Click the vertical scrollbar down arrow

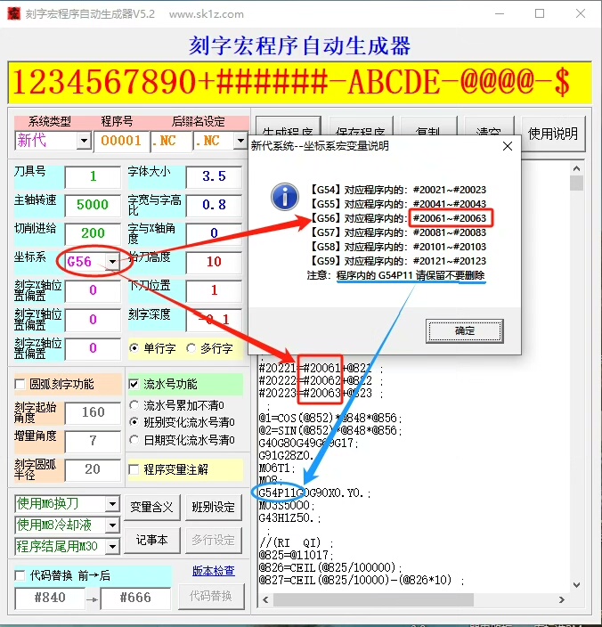(x=576, y=585)
